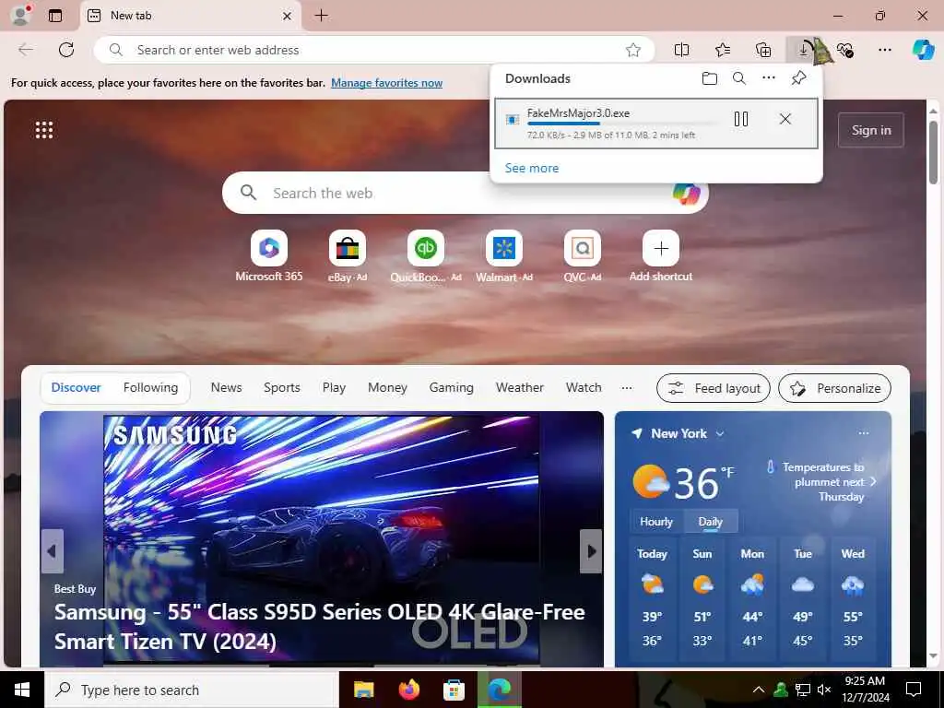Cancel the FakeMrsMajor3.0.exe download

coord(785,119)
